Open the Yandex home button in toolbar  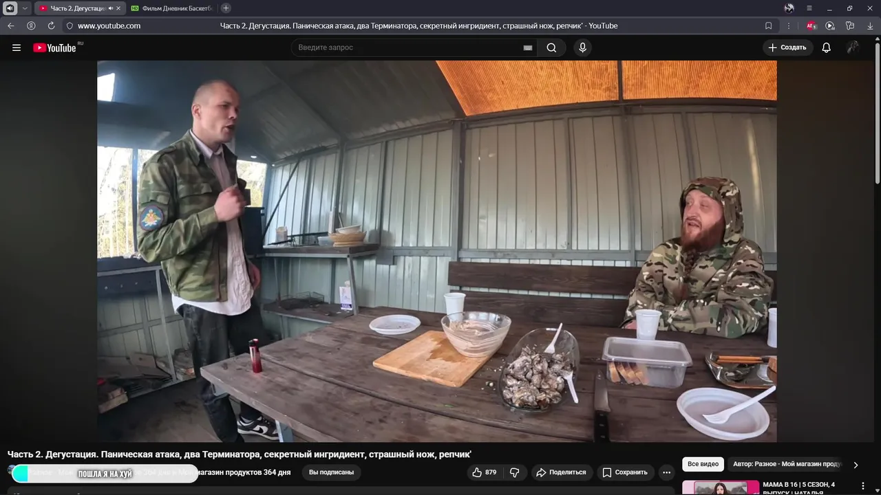(x=31, y=25)
